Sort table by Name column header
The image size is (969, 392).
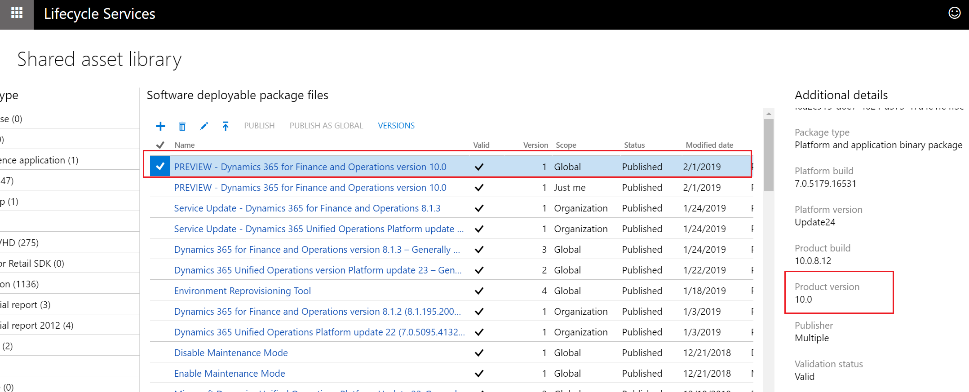185,145
